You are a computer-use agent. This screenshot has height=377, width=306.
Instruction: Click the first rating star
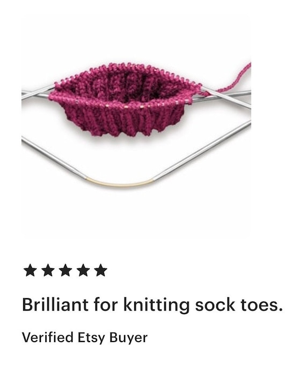[31, 270]
